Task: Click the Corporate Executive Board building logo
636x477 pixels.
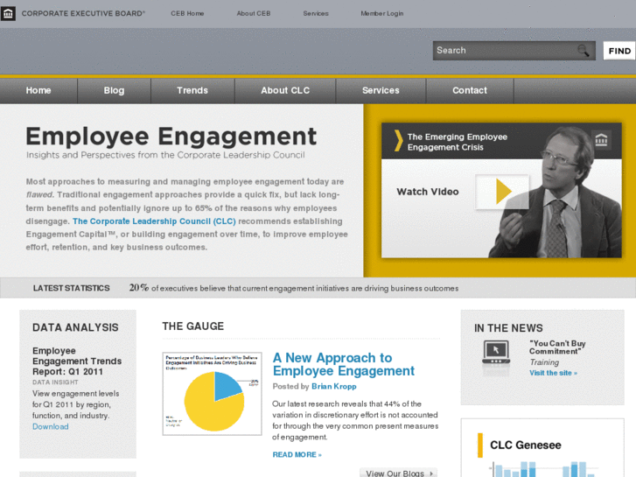Action: [x=8, y=13]
